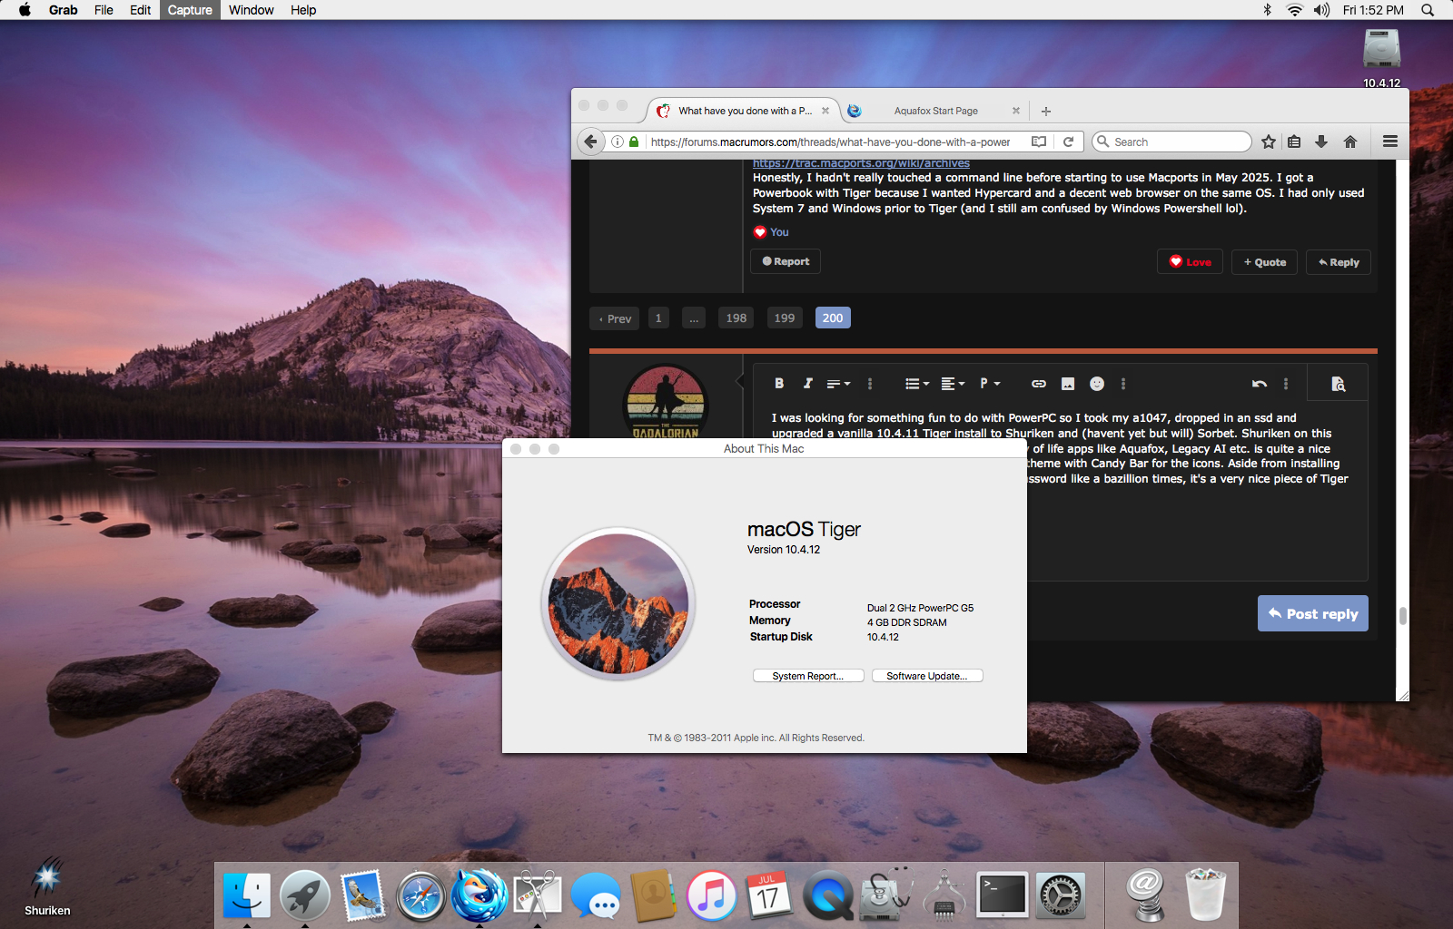Launch Aquafox from the Dock
This screenshot has width=1453, height=929.
(479, 895)
